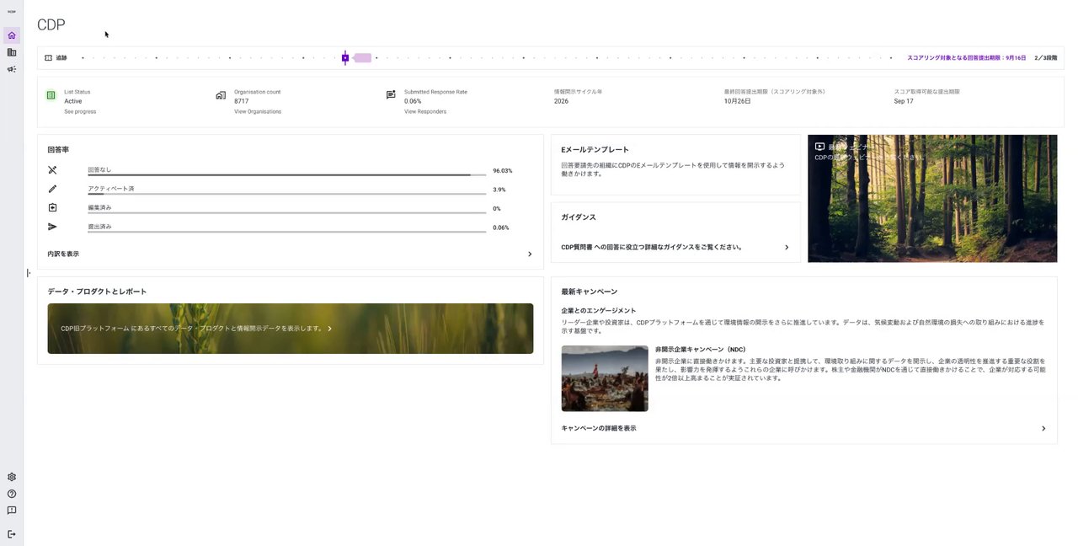
Task: Click the Organisation count building icon
Action: [221, 95]
